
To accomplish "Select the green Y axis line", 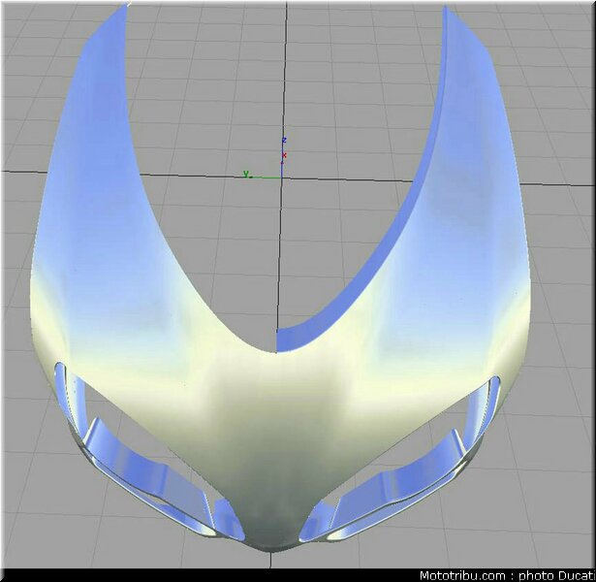I will tap(267, 178).
